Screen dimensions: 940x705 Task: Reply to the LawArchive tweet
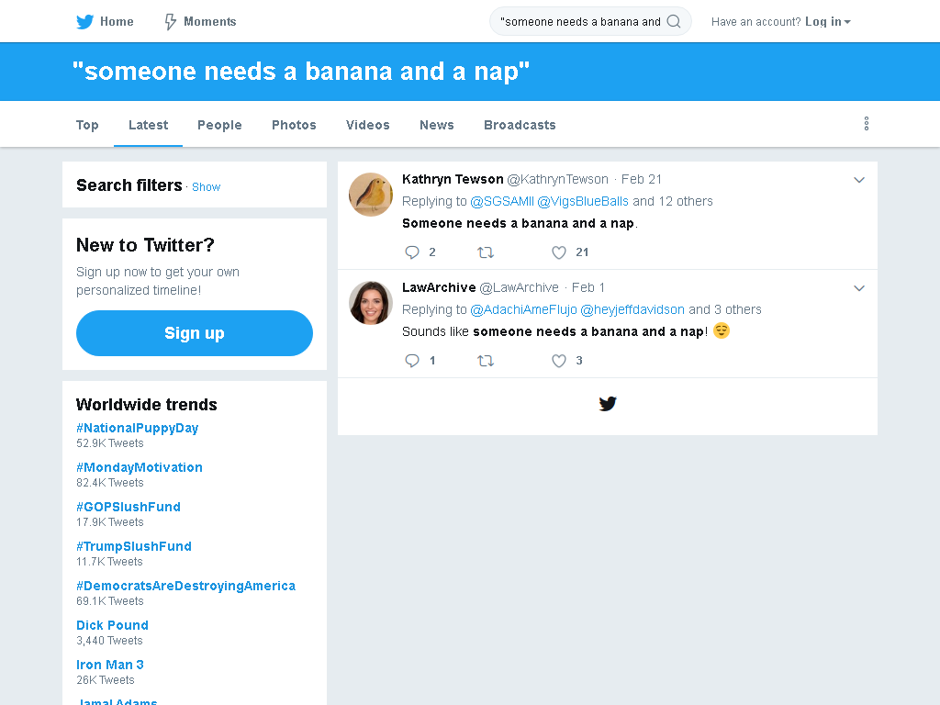point(412,361)
